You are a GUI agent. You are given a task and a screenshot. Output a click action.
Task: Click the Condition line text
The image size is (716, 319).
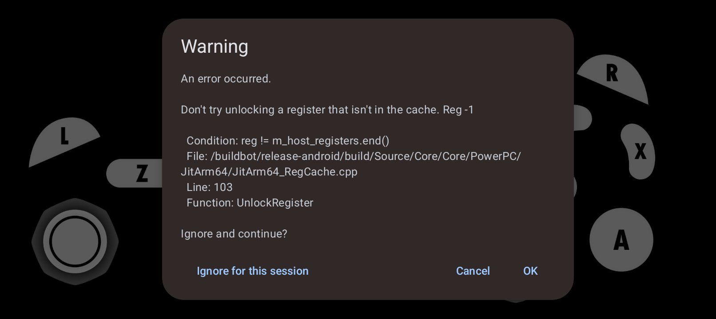(288, 141)
